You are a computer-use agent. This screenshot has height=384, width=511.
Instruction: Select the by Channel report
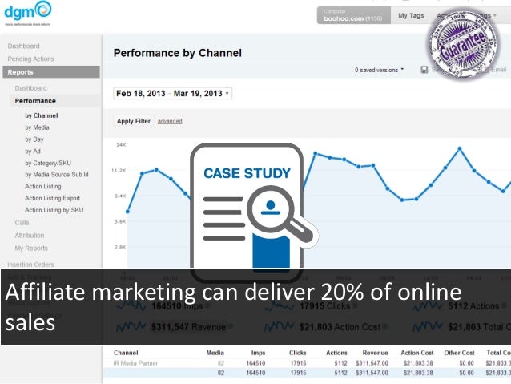click(42, 115)
